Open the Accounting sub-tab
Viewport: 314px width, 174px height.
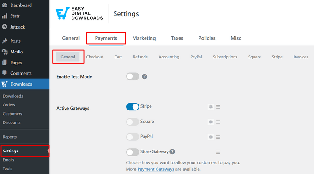(169, 57)
